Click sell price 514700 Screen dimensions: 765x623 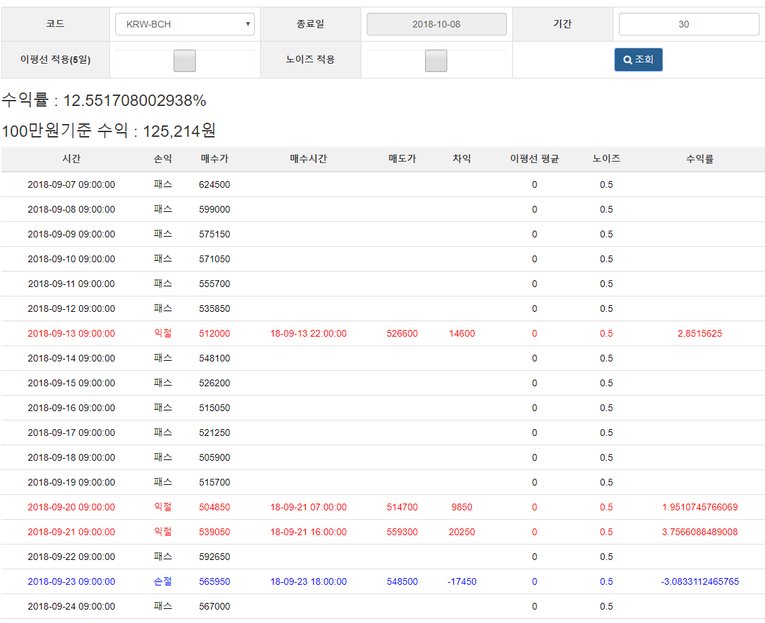(x=402, y=508)
